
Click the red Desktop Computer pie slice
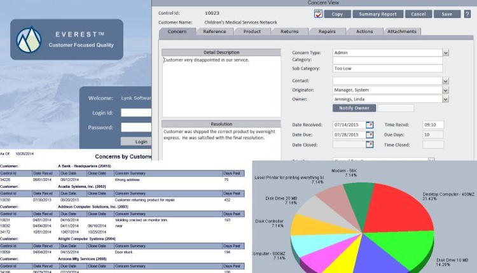(399, 210)
